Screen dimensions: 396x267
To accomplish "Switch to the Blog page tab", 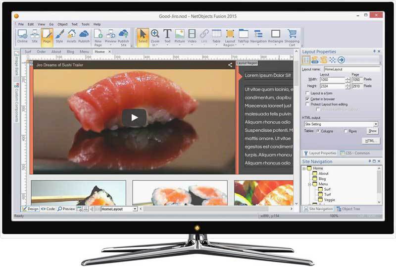I will click(x=70, y=52).
